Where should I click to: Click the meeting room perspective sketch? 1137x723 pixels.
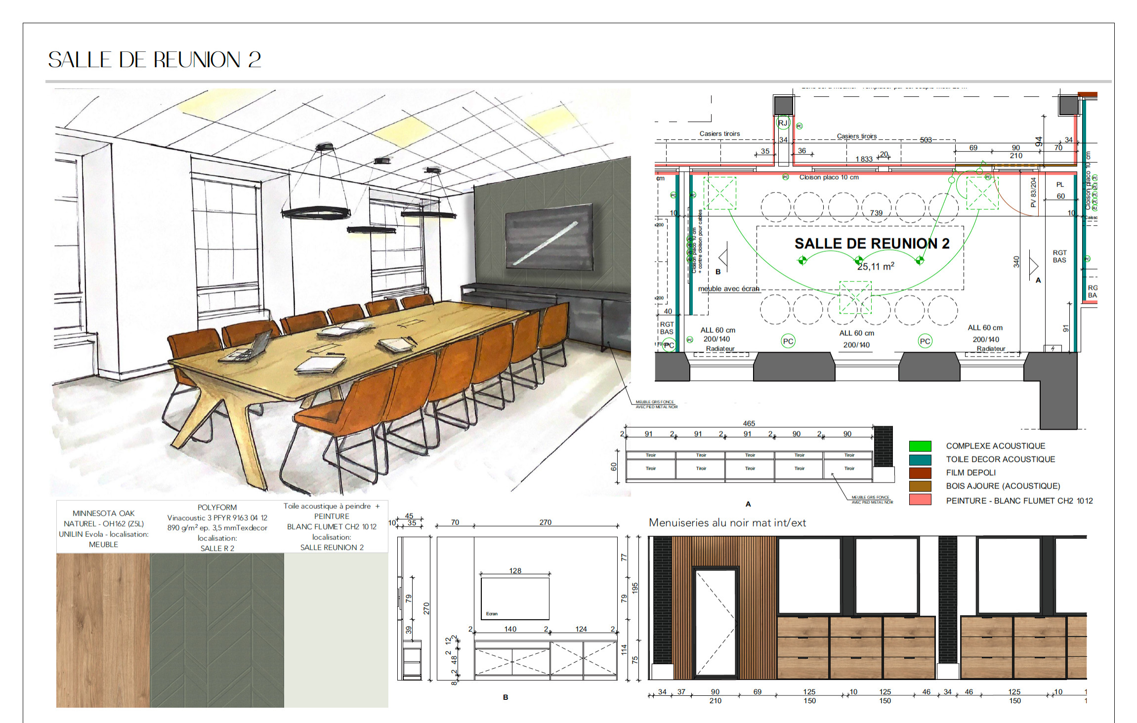341,291
